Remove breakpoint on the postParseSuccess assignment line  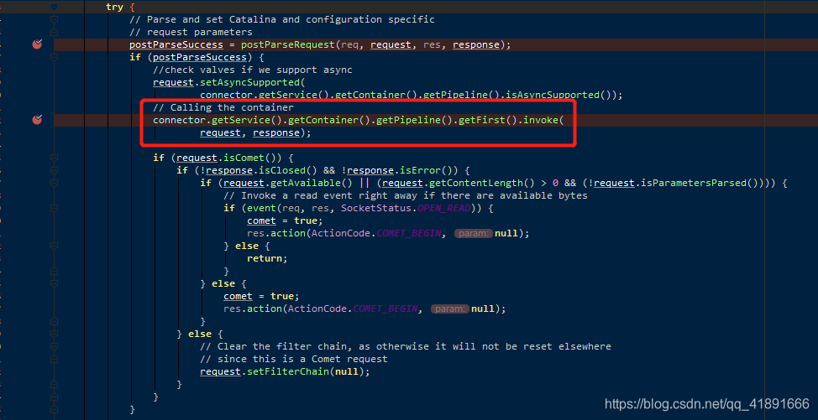[37, 44]
